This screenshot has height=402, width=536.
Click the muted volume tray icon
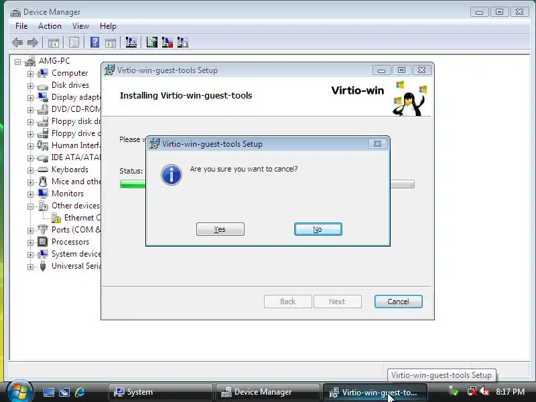pyautogui.click(x=484, y=391)
